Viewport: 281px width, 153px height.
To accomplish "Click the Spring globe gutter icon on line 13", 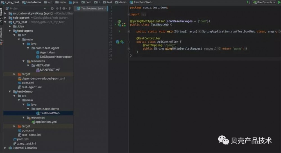I will tap(119, 25).
